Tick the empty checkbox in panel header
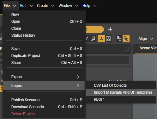 [x=127, y=49]
